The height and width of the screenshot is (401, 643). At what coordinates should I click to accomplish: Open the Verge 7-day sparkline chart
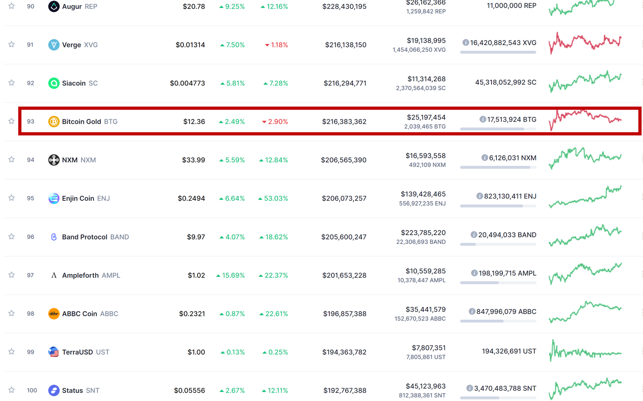pos(585,43)
